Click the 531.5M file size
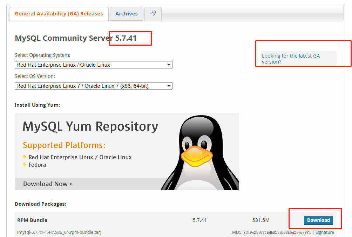352x237 pixels. [x=261, y=220]
